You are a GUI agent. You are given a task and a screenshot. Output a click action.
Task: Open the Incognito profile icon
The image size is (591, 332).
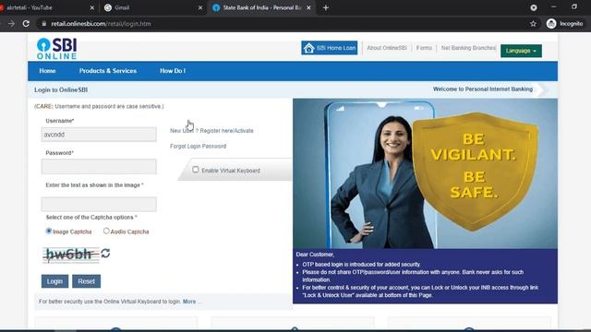click(551, 24)
